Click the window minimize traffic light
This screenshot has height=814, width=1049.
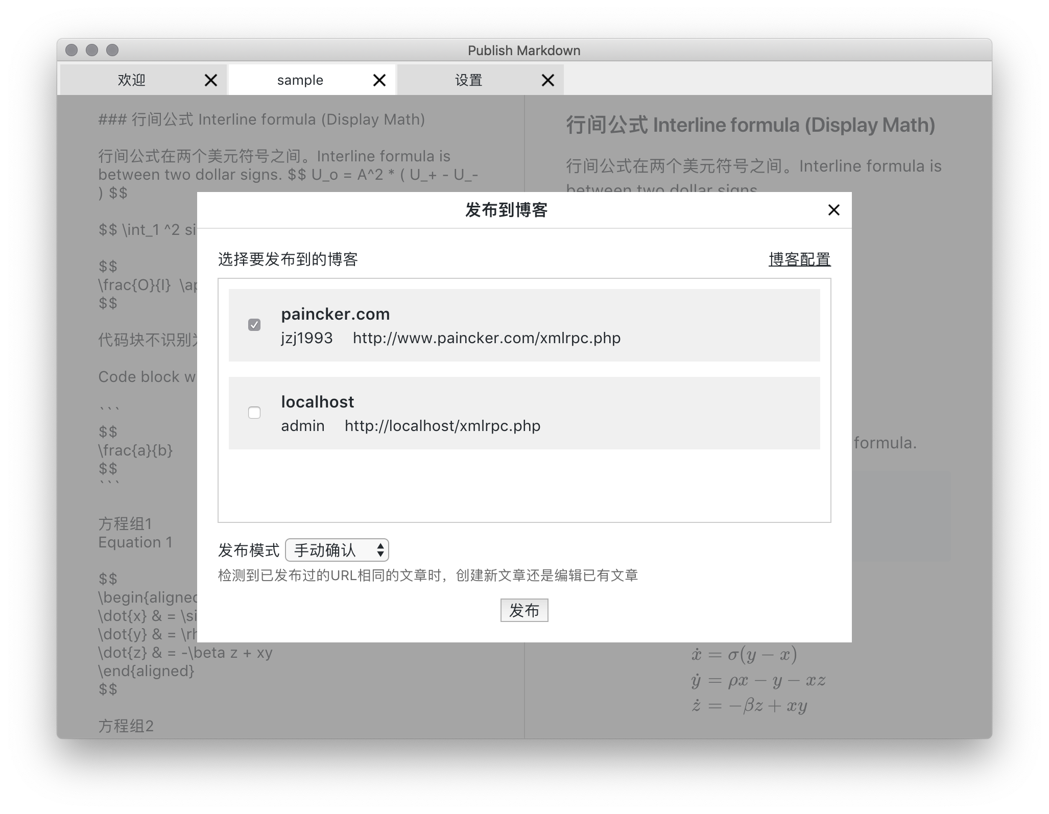click(x=92, y=50)
